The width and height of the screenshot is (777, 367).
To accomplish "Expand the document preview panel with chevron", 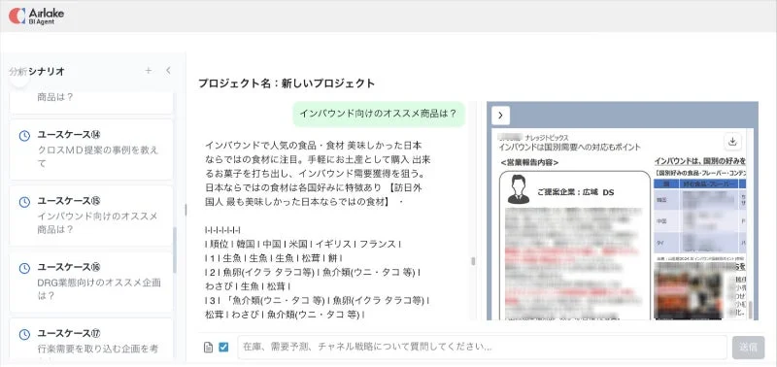I will pos(500,116).
